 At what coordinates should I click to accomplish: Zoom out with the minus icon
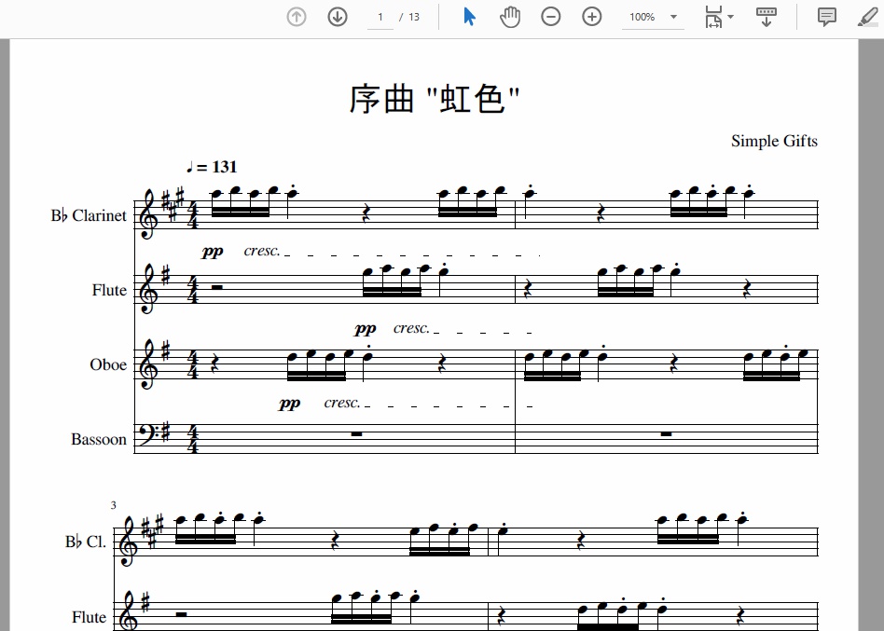pos(551,17)
